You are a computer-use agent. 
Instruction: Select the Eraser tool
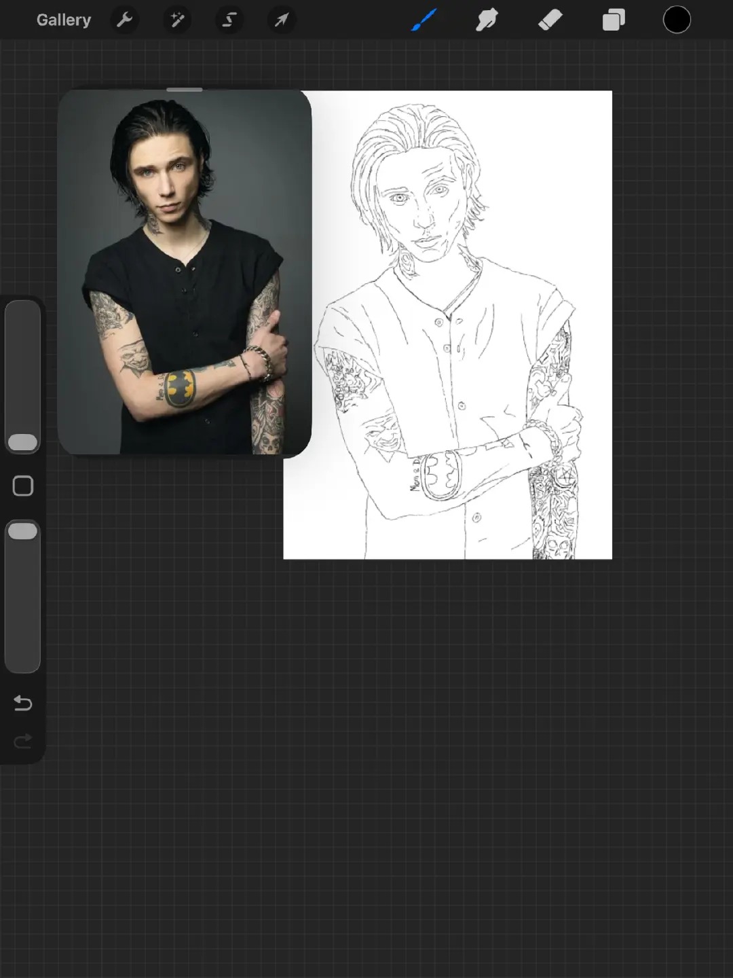pos(550,20)
